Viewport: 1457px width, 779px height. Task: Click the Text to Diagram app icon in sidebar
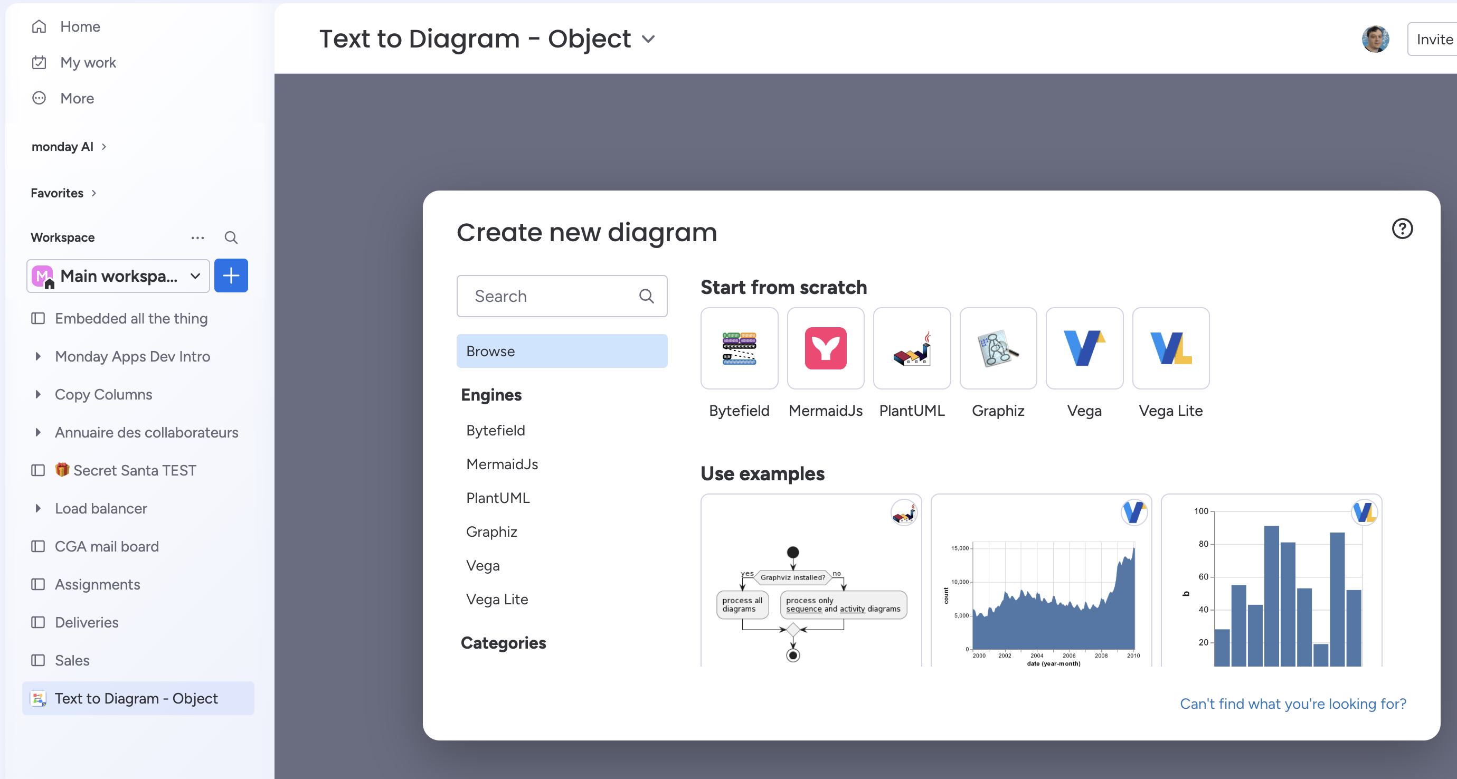click(x=38, y=698)
